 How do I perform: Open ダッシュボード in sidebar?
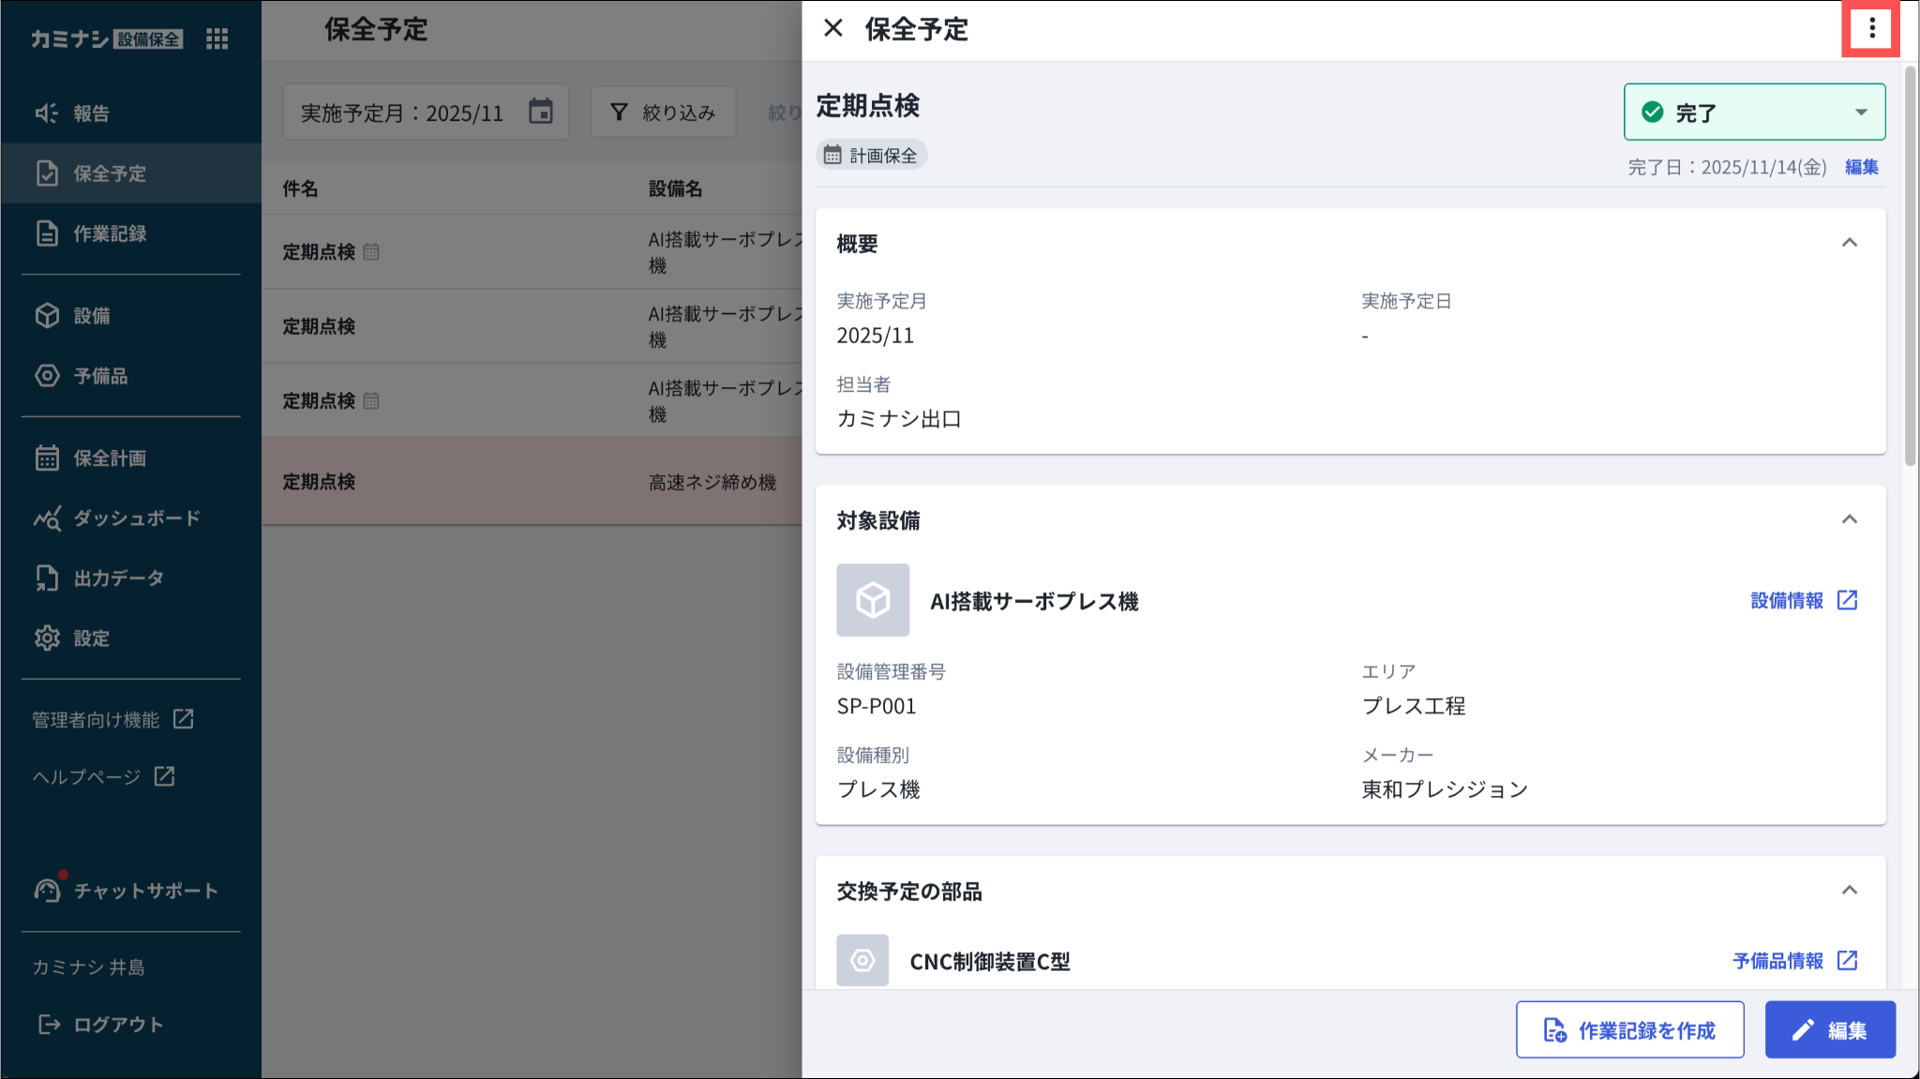[x=136, y=518]
